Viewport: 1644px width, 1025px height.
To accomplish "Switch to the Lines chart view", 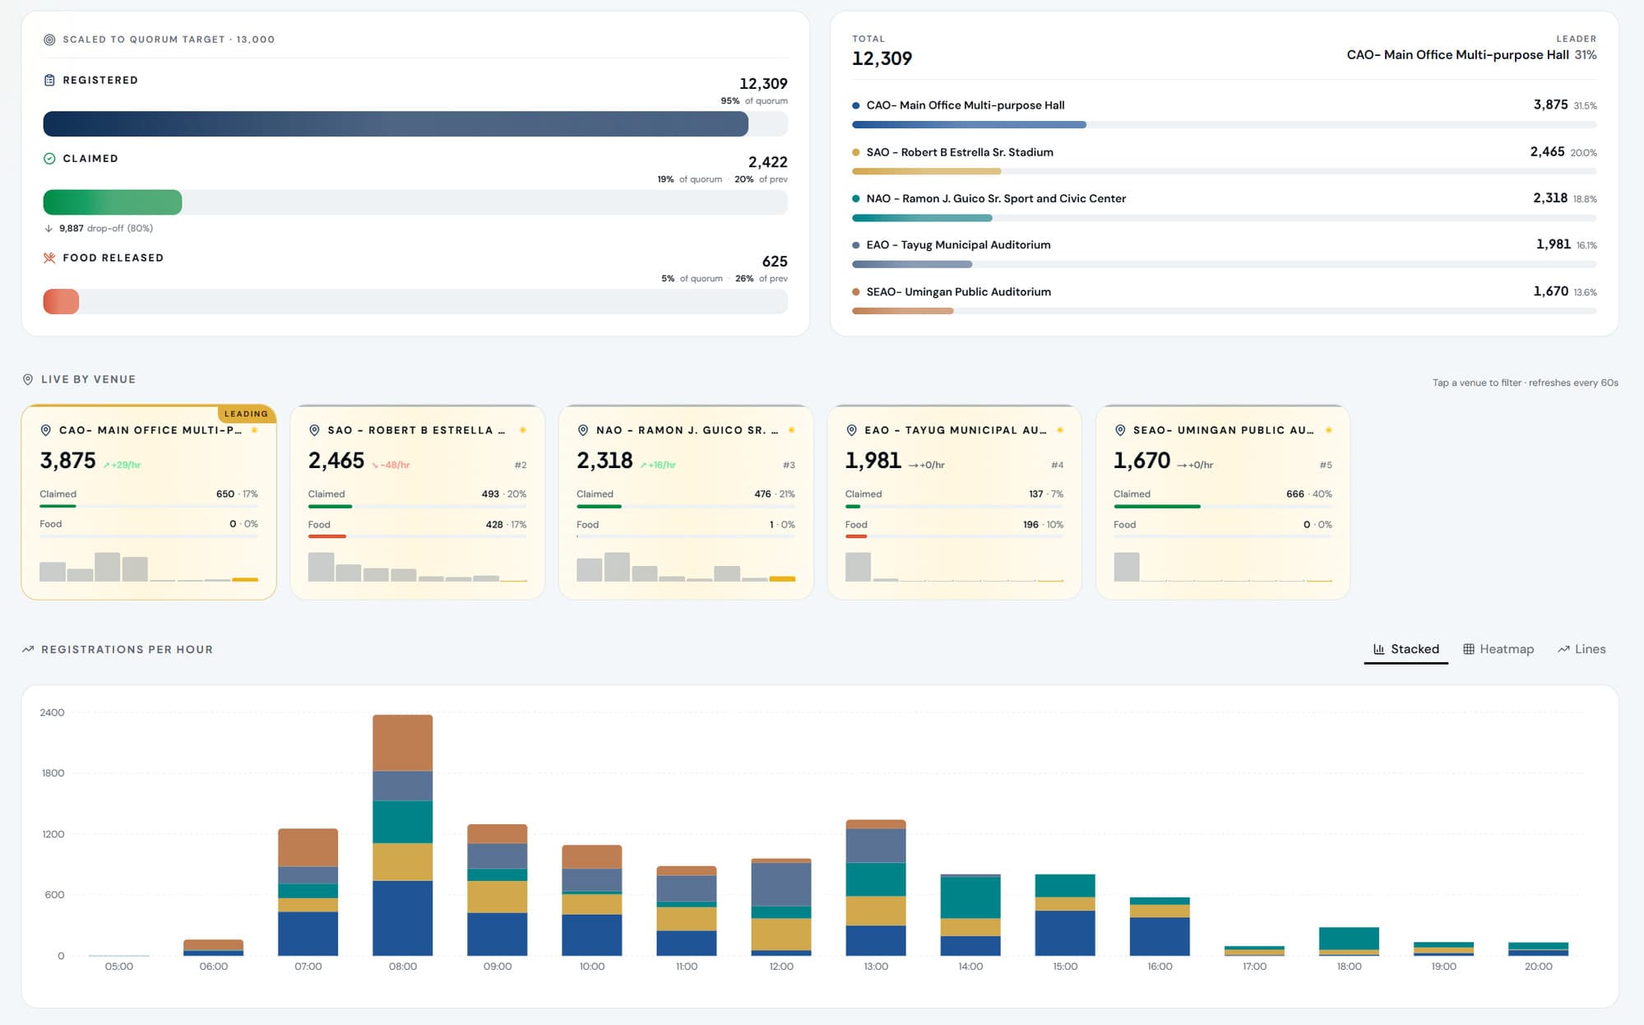I will click(x=1581, y=649).
